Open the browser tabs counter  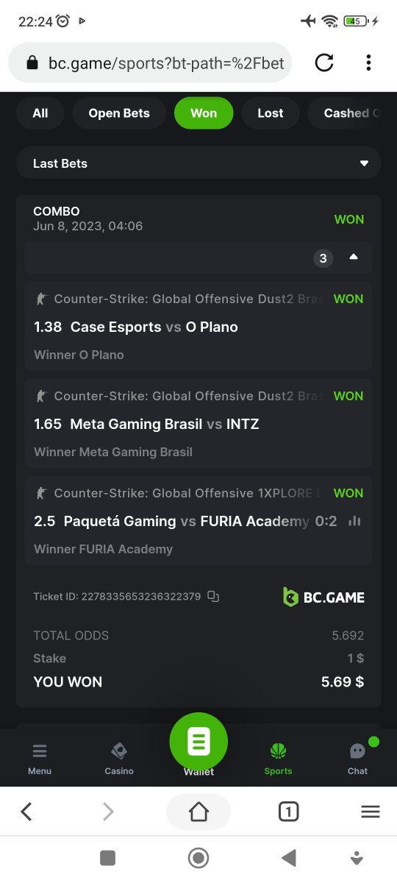tap(289, 812)
